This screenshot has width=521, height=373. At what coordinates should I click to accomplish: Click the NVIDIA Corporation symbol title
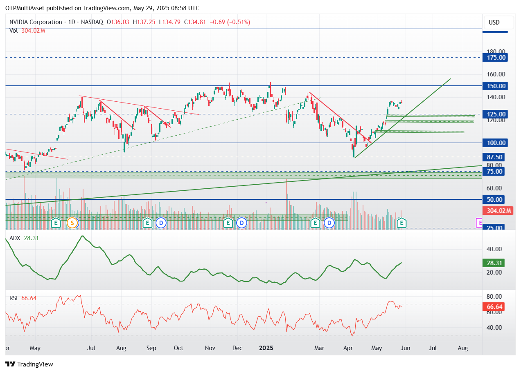pos(35,22)
